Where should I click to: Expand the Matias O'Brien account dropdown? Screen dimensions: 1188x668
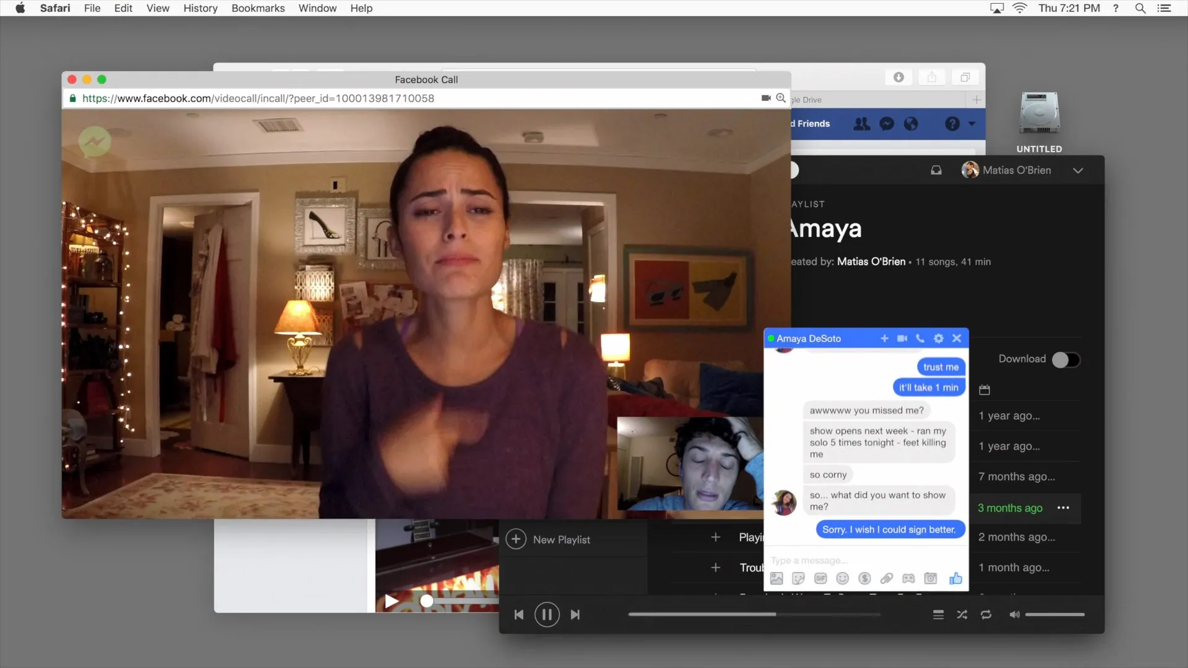1078,171
